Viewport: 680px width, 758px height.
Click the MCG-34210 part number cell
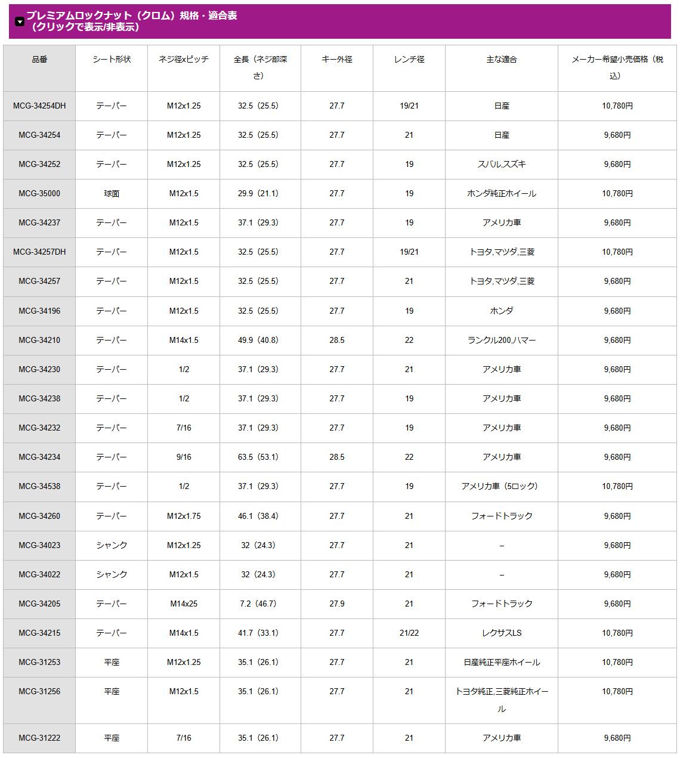(x=39, y=341)
